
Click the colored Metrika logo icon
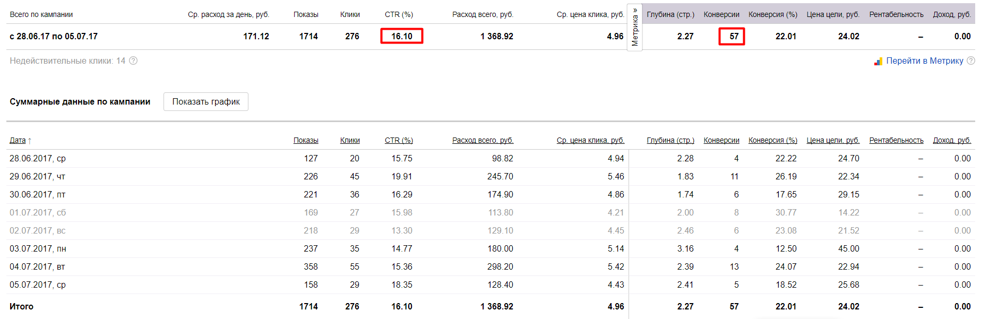(x=878, y=61)
